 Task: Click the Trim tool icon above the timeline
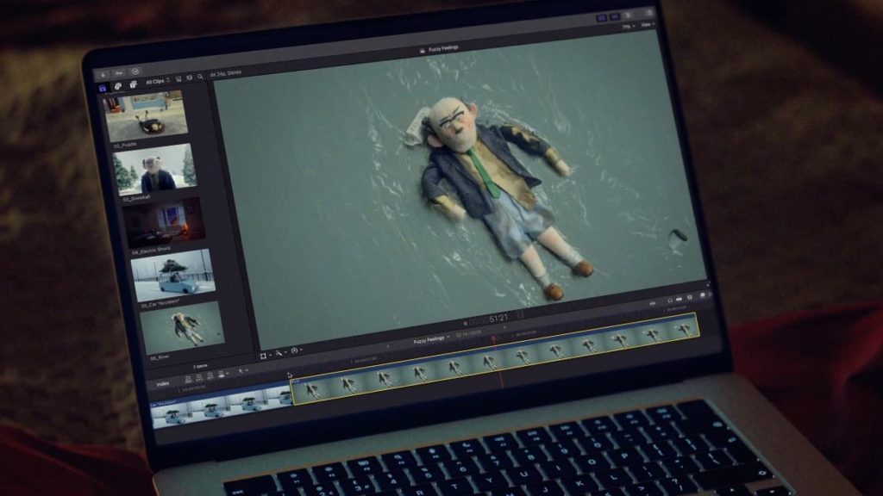pyautogui.click(x=279, y=354)
